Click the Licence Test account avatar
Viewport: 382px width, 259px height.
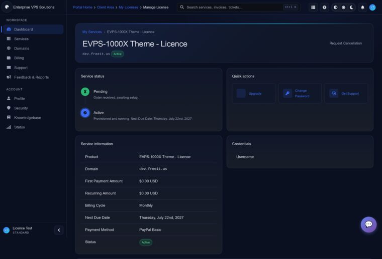click(7, 230)
